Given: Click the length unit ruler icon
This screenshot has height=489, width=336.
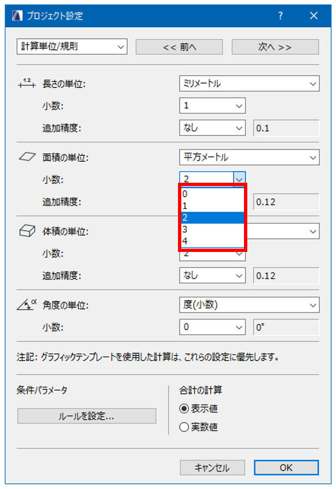Looking at the screenshot, I should 26,84.
